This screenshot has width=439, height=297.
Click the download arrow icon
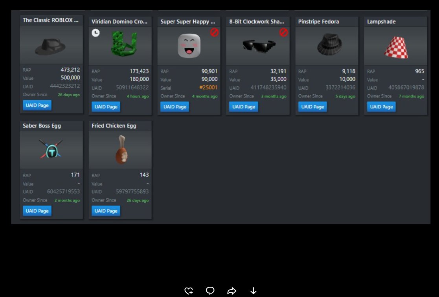pos(253,291)
